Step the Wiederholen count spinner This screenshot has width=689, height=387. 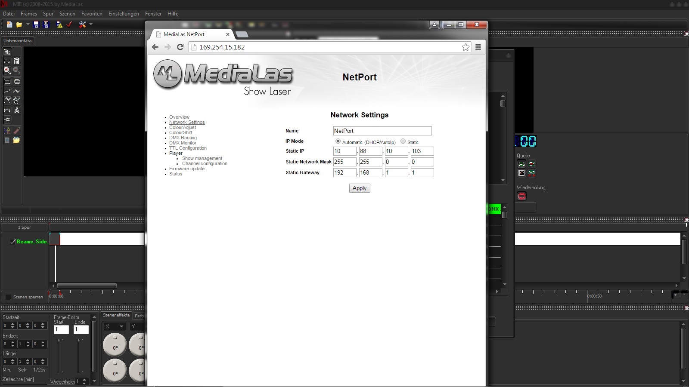tap(84, 381)
